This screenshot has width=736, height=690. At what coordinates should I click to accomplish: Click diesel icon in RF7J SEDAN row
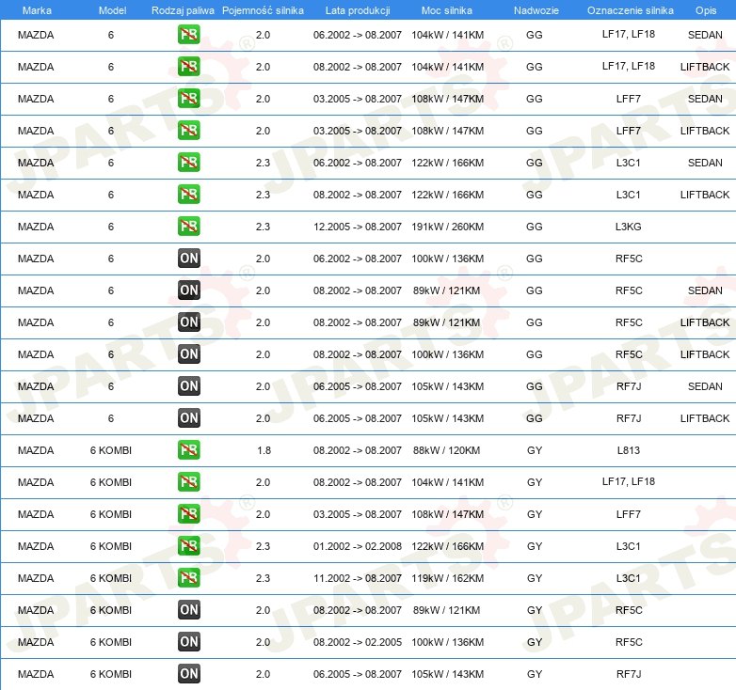[188, 385]
